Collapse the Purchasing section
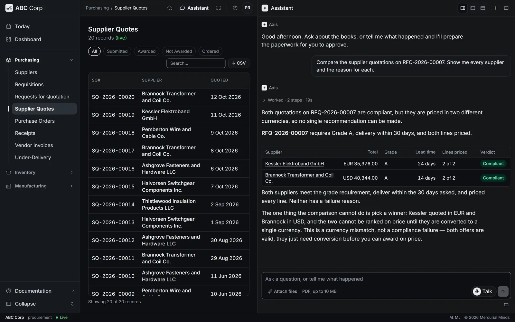 [x=40, y=60]
